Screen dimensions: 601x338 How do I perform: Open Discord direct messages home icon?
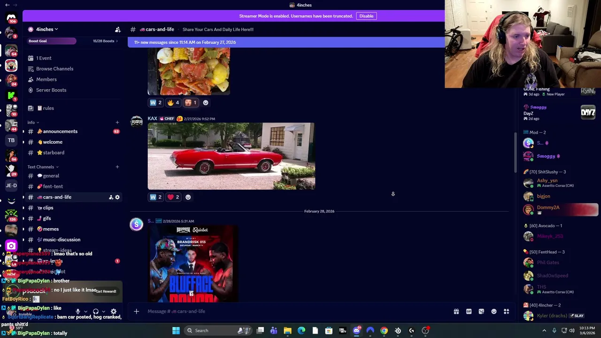pos(11,18)
